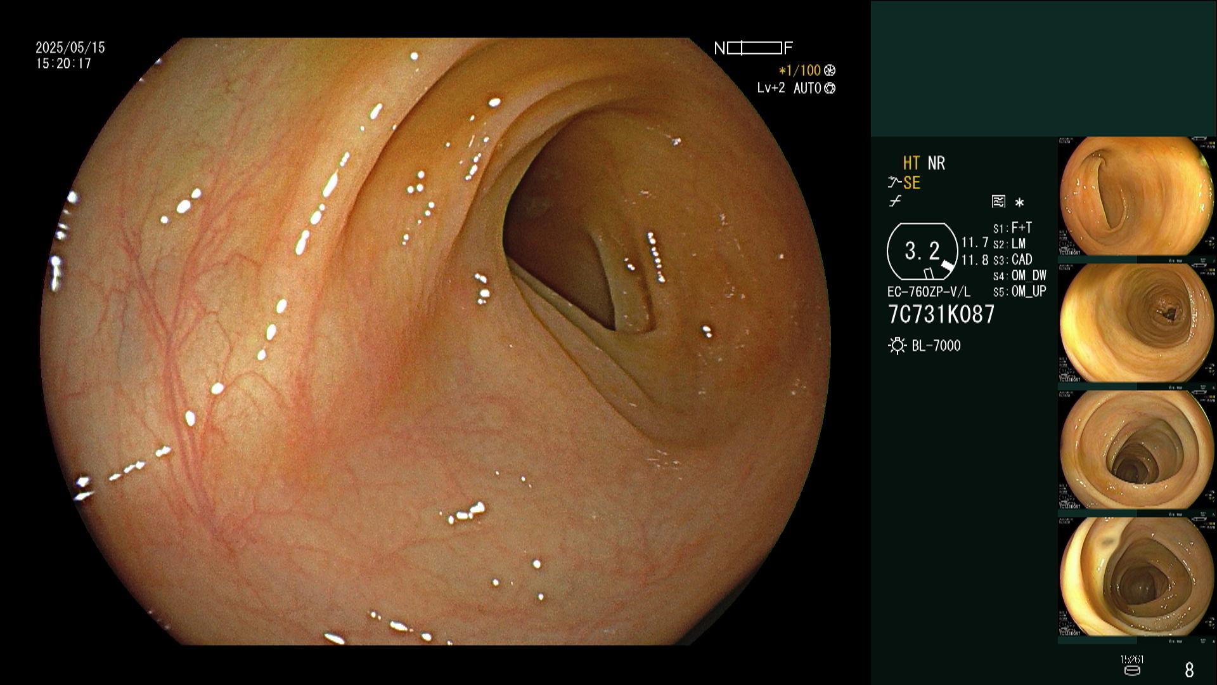Click the iris icon next to AUTO
This screenshot has height=685, width=1217.
(x=830, y=88)
